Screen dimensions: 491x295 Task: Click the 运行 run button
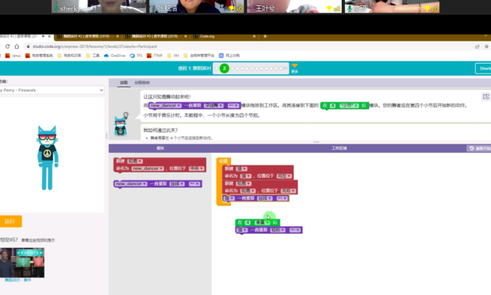pyautogui.click(x=10, y=222)
